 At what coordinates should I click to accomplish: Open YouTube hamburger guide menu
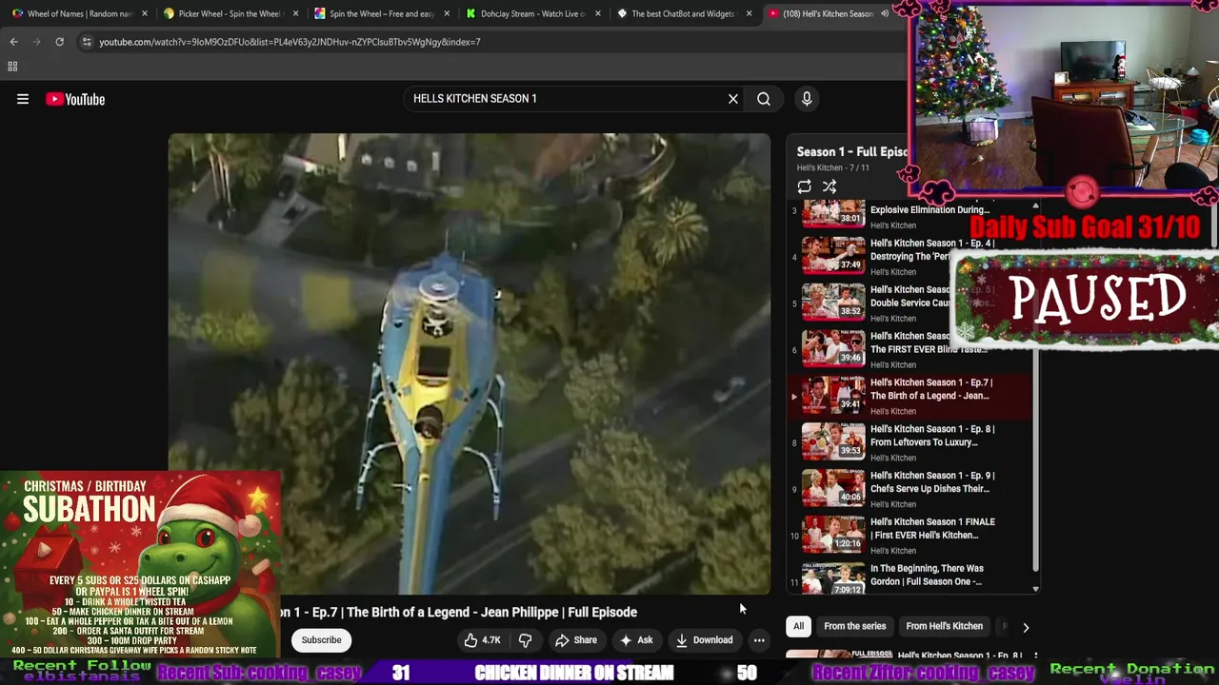click(23, 99)
